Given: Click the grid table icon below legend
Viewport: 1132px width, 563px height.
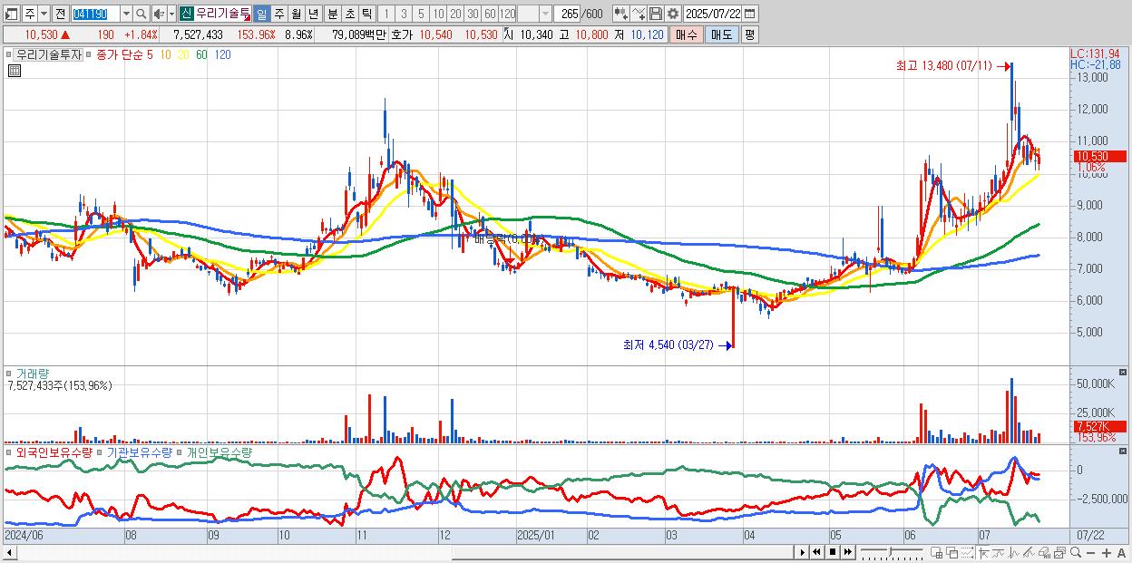Looking at the screenshot, I should tap(13, 69).
